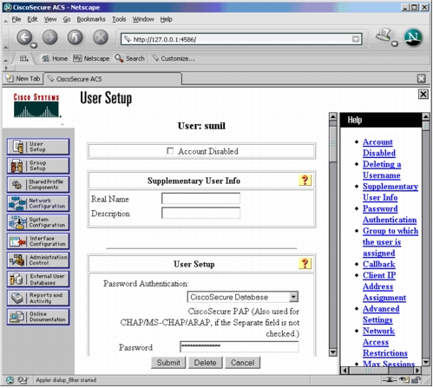Viewport: 433px width, 388px height.
Task: Open the sidebar panel toggle button
Action: tap(24, 59)
